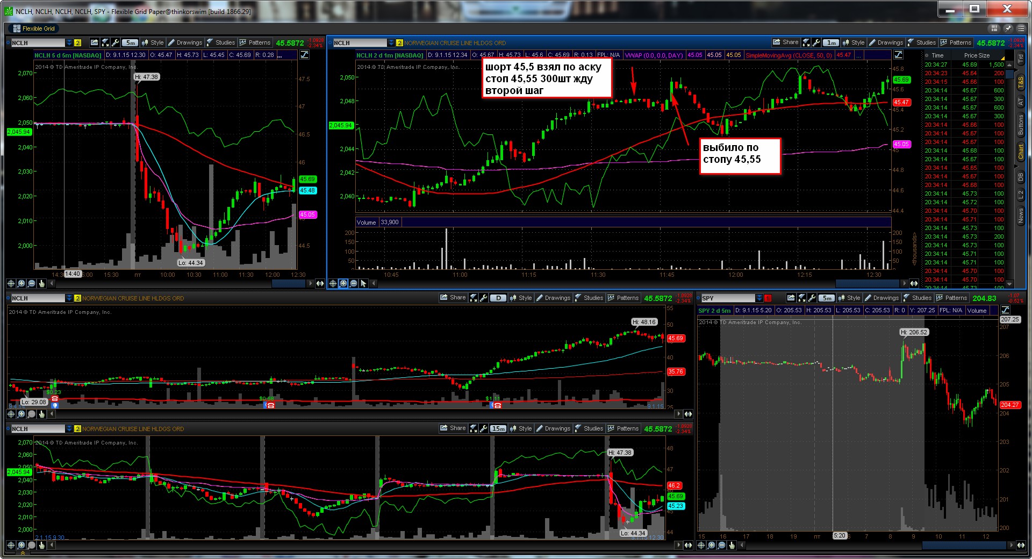Select crosshair tool under SPY chart
Screen dimensions: 1032x559
pyautogui.click(x=701, y=545)
